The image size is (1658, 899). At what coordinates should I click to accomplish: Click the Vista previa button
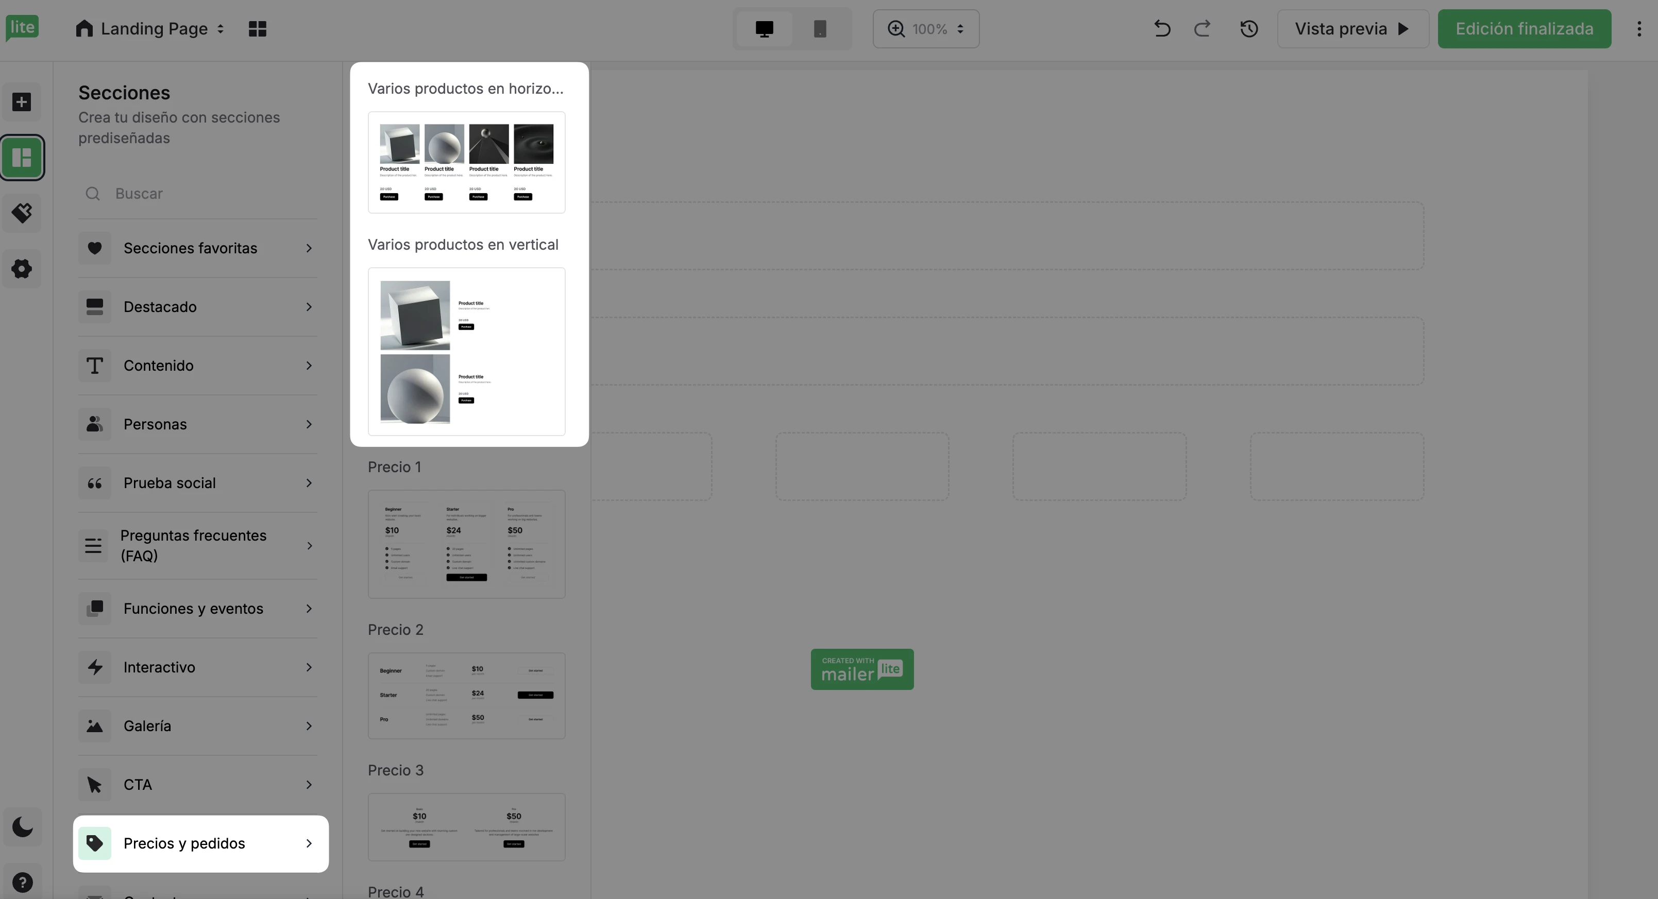tap(1352, 29)
